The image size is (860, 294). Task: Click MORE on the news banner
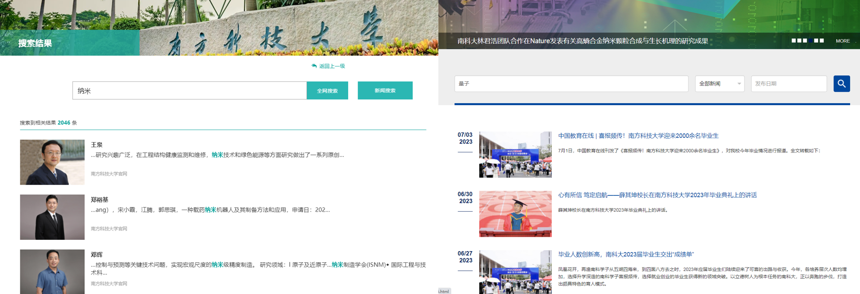pyautogui.click(x=843, y=41)
